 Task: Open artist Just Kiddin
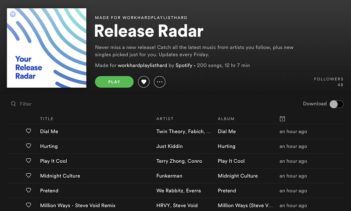169,146
